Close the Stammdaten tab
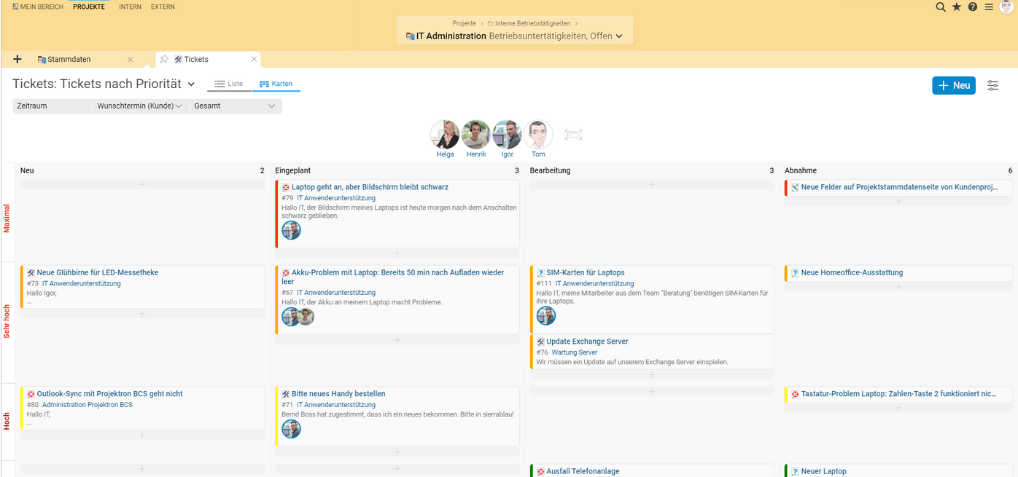This screenshot has width=1018, height=477. coord(131,60)
